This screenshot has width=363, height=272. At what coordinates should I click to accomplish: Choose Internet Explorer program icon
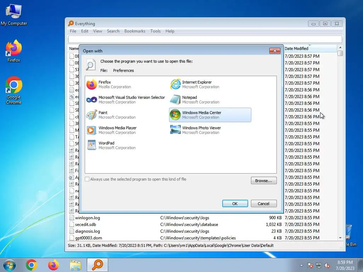(x=175, y=84)
